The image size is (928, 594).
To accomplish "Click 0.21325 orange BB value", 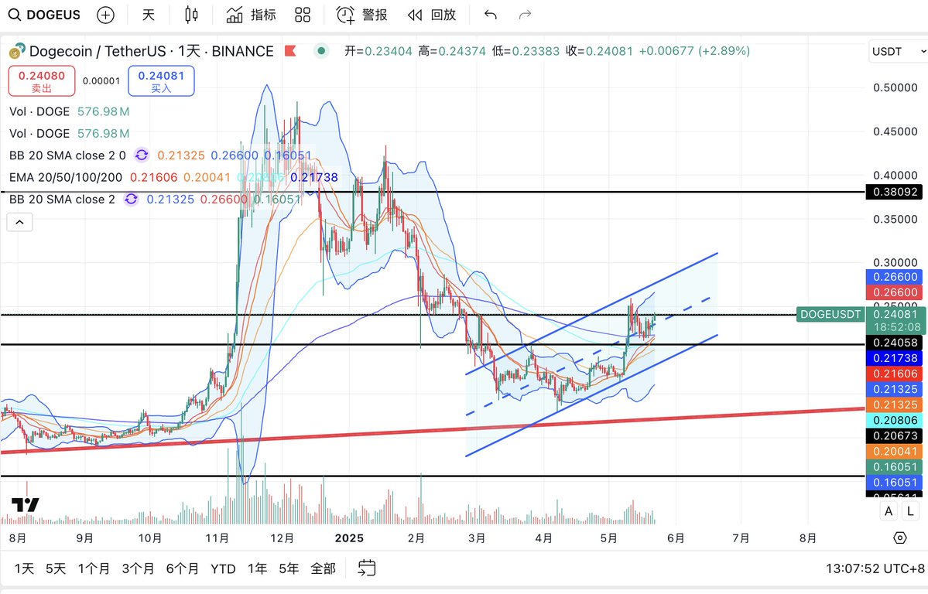I will (181, 155).
